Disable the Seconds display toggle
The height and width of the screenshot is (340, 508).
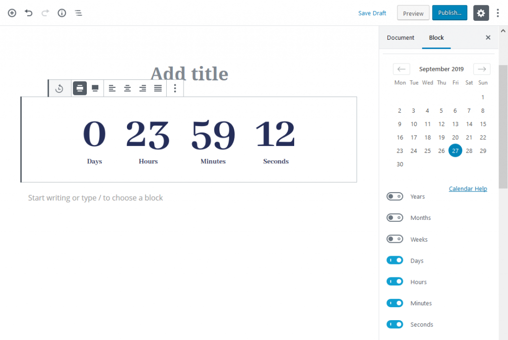pos(395,324)
